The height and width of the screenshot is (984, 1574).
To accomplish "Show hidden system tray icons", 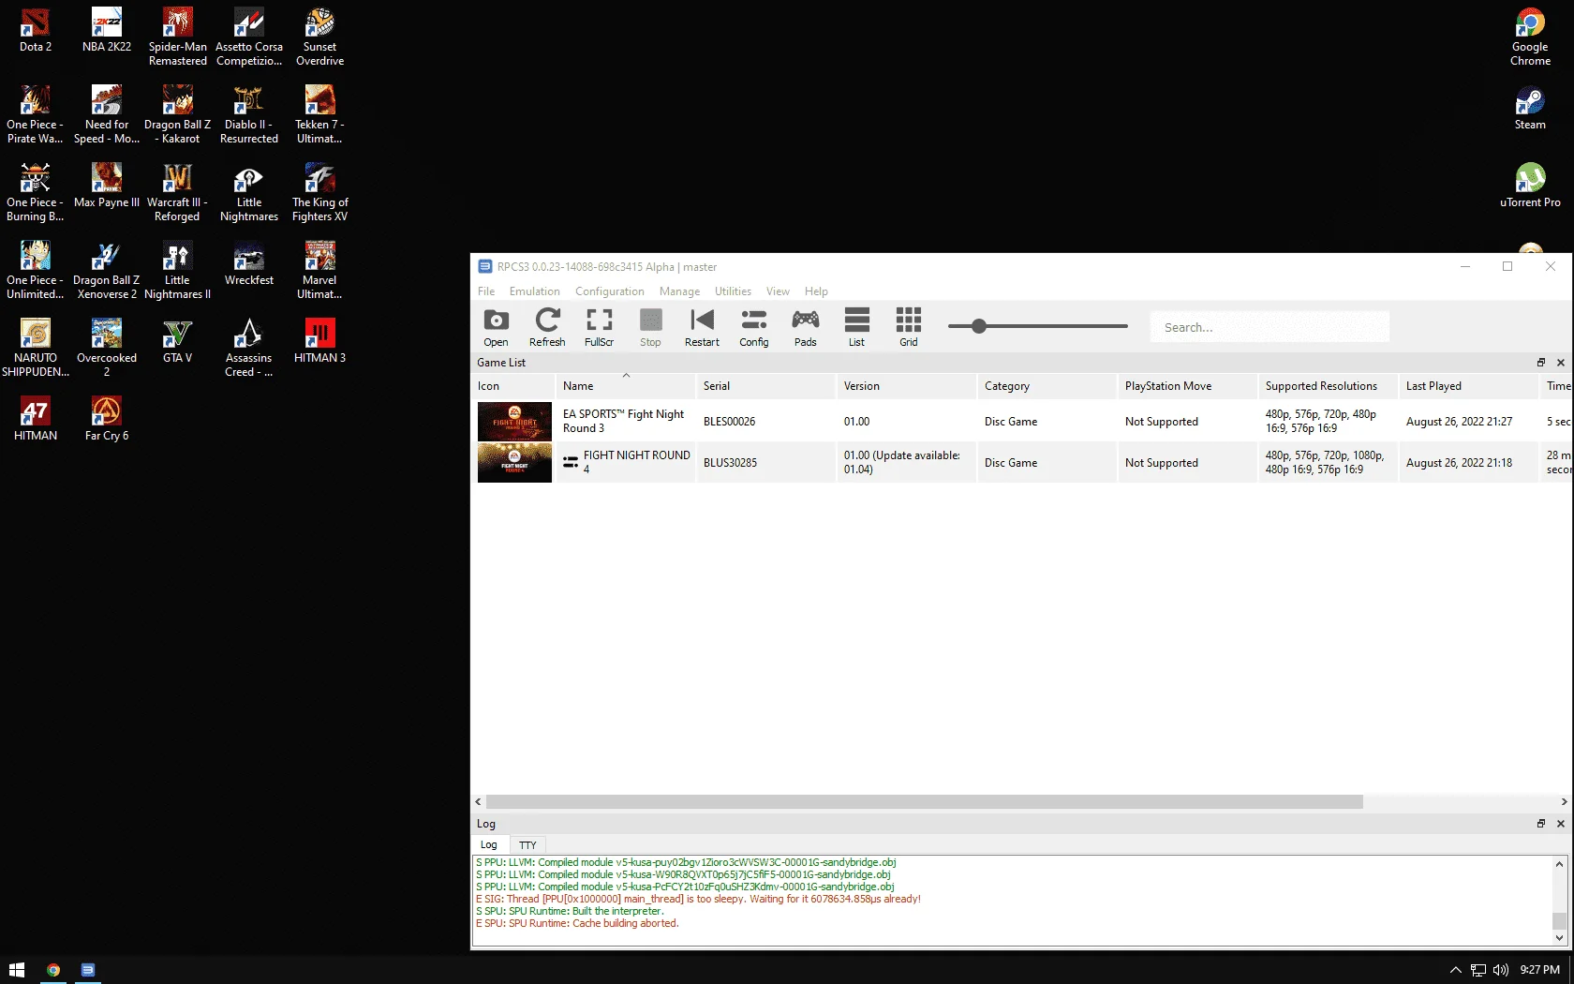I will pos(1455,970).
